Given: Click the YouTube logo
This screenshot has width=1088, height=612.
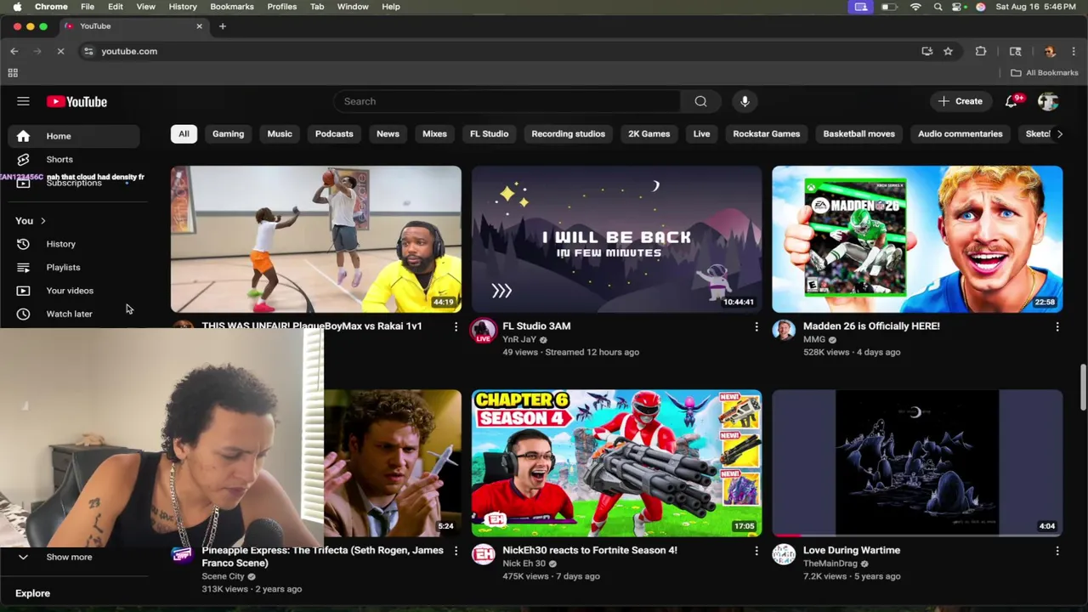Looking at the screenshot, I should 76,102.
